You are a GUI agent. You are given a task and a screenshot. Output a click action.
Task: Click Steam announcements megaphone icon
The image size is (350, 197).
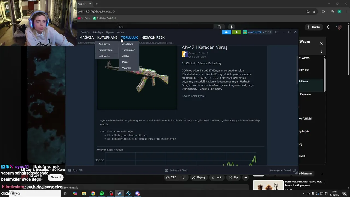click(x=226, y=32)
